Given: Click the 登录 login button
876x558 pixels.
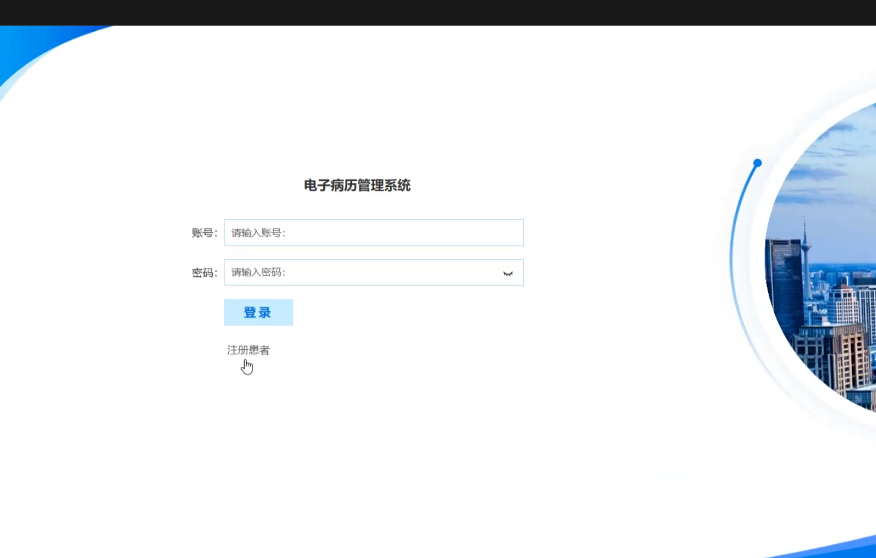Looking at the screenshot, I should pos(258,313).
